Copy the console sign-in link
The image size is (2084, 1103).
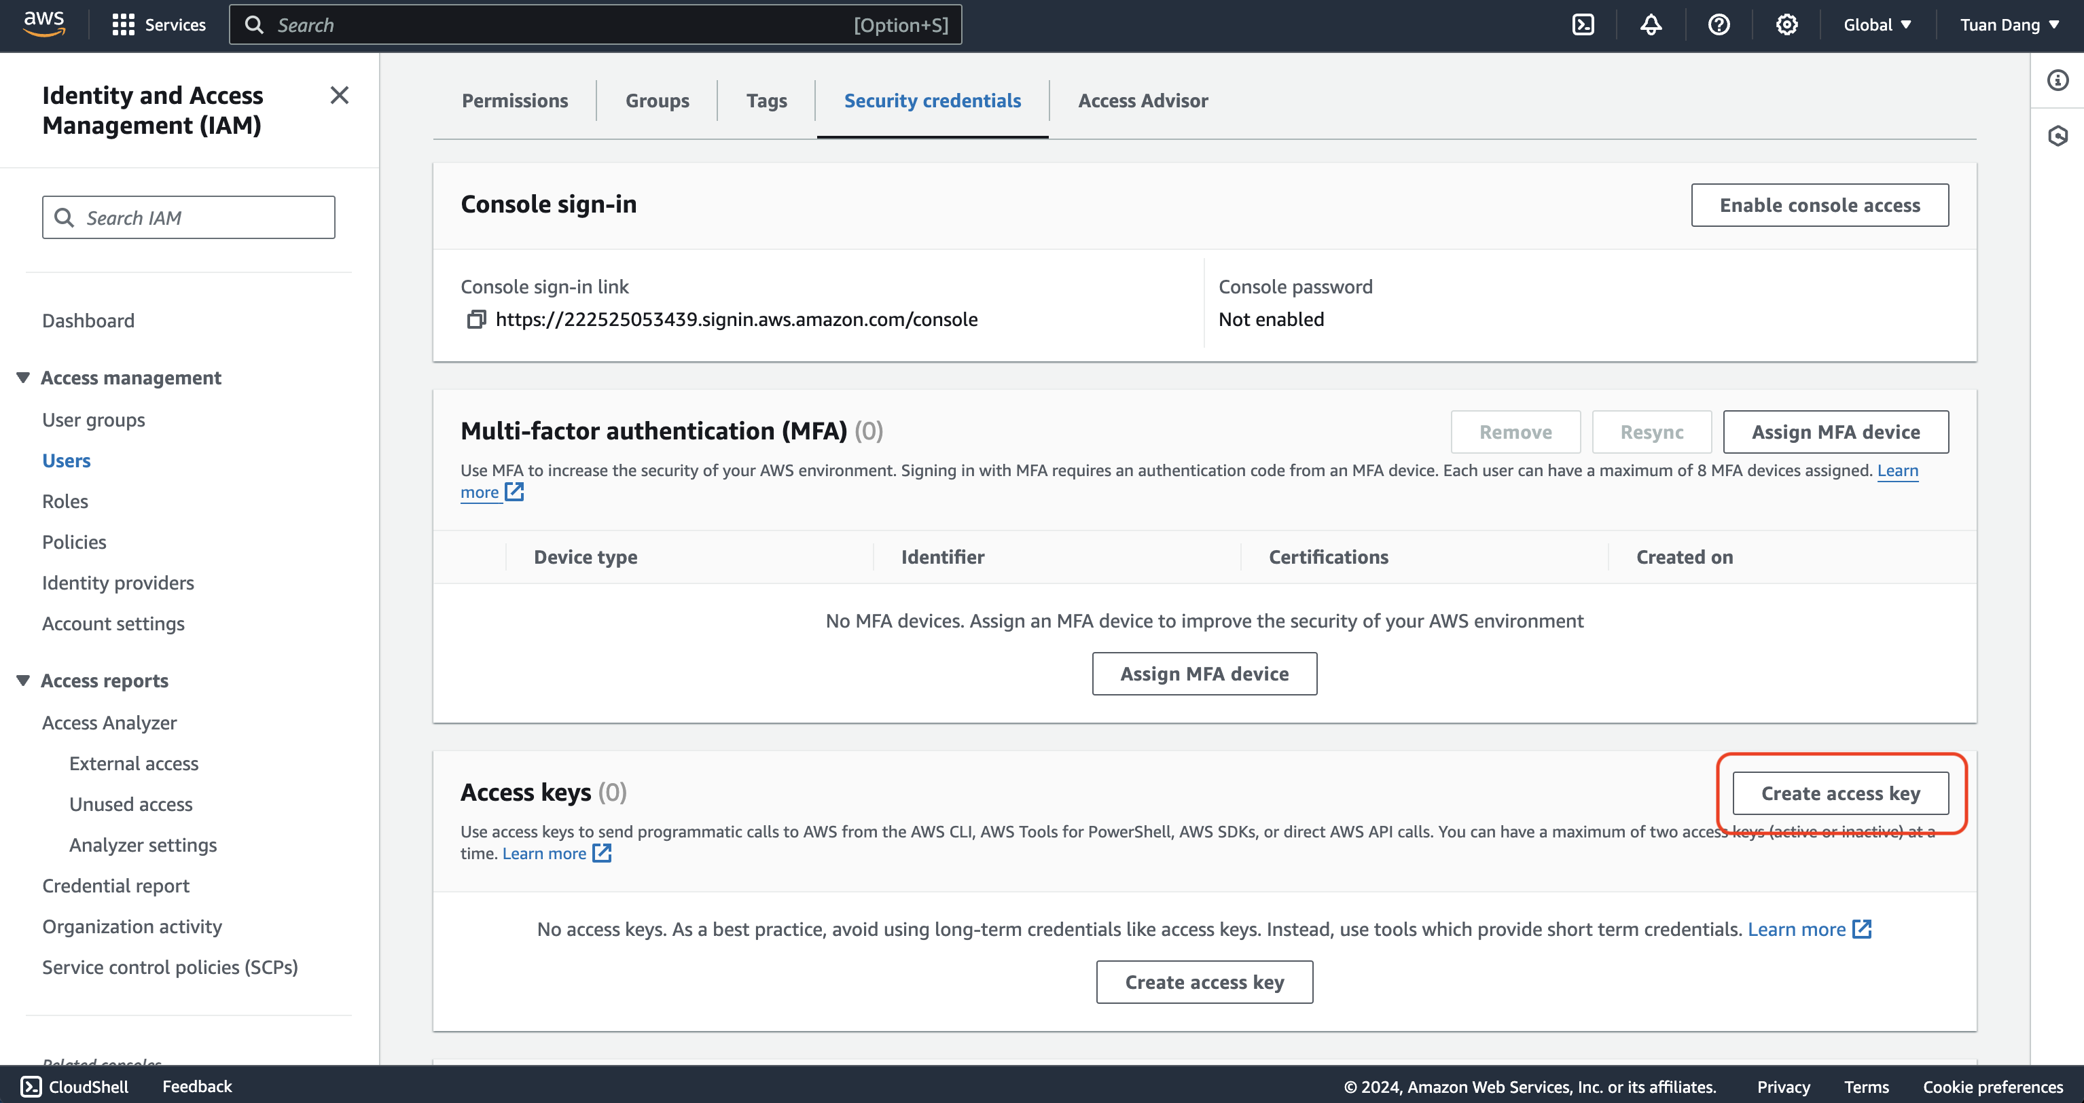click(x=475, y=319)
